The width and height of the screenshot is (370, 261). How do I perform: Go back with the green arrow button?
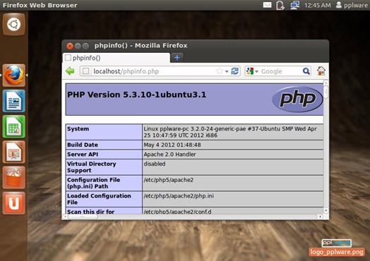pos(70,71)
